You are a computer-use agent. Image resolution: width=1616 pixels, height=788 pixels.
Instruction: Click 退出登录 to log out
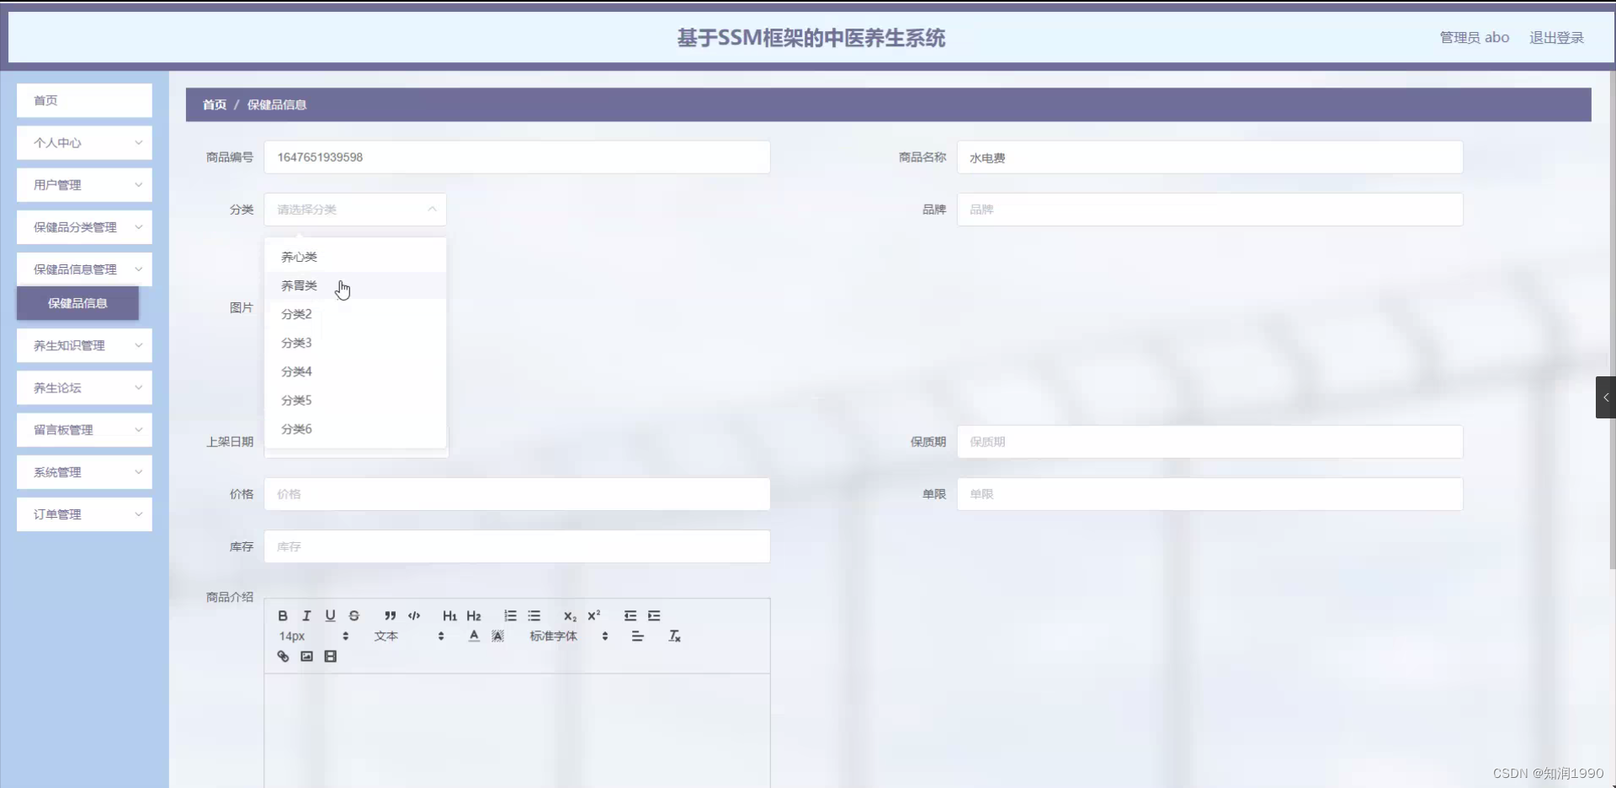pyautogui.click(x=1555, y=37)
